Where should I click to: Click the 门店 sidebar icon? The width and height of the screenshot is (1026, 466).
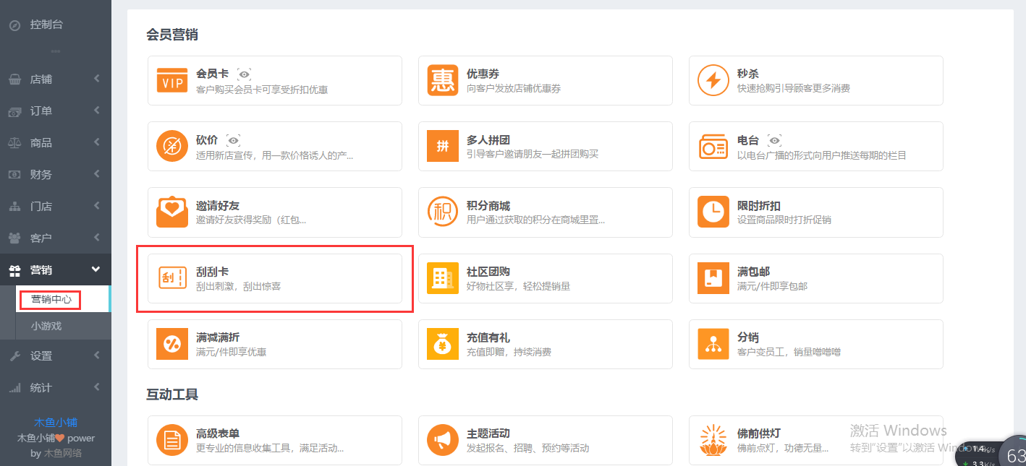click(14, 207)
